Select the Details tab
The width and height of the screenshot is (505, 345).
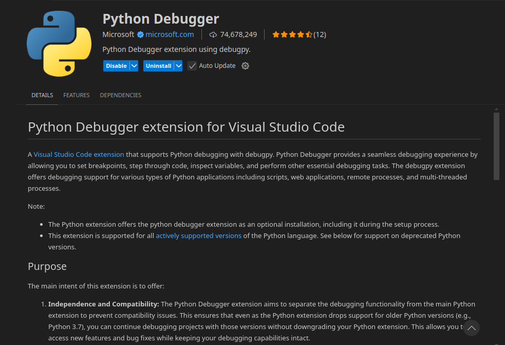pyautogui.click(x=42, y=95)
